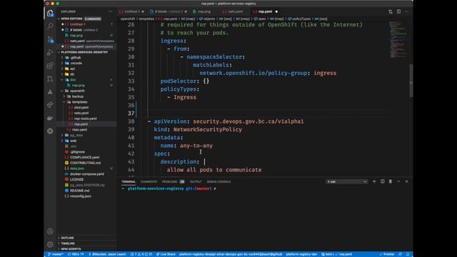Click the editor minimap

tap(398, 39)
